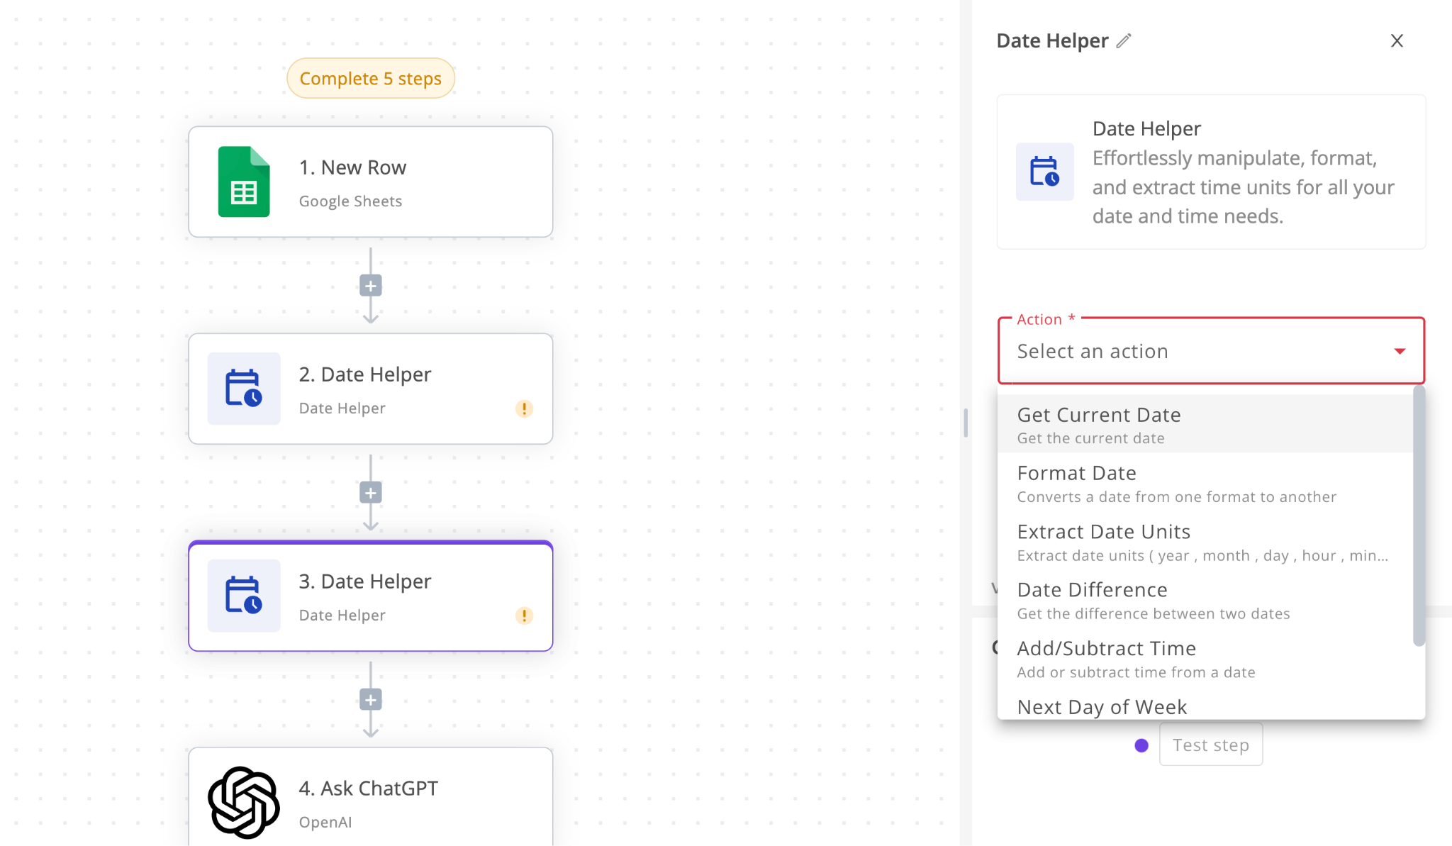
Task: Open the Action dropdown selector
Action: [x=1210, y=350]
